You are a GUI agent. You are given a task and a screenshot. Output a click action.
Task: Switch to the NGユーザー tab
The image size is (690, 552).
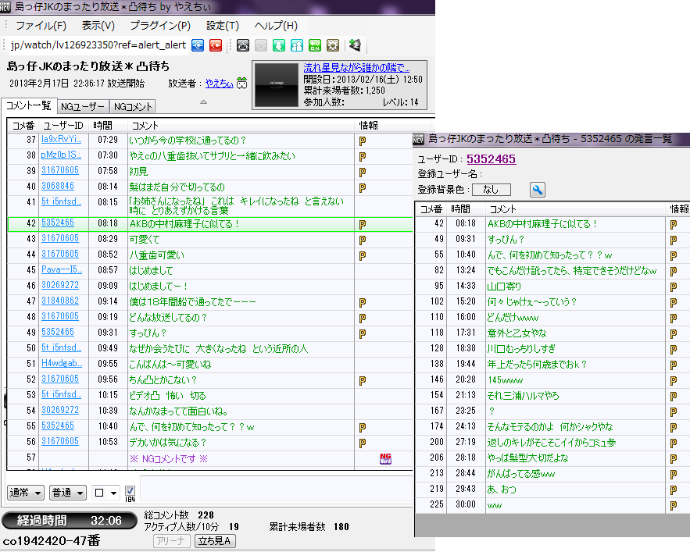pos(83,106)
